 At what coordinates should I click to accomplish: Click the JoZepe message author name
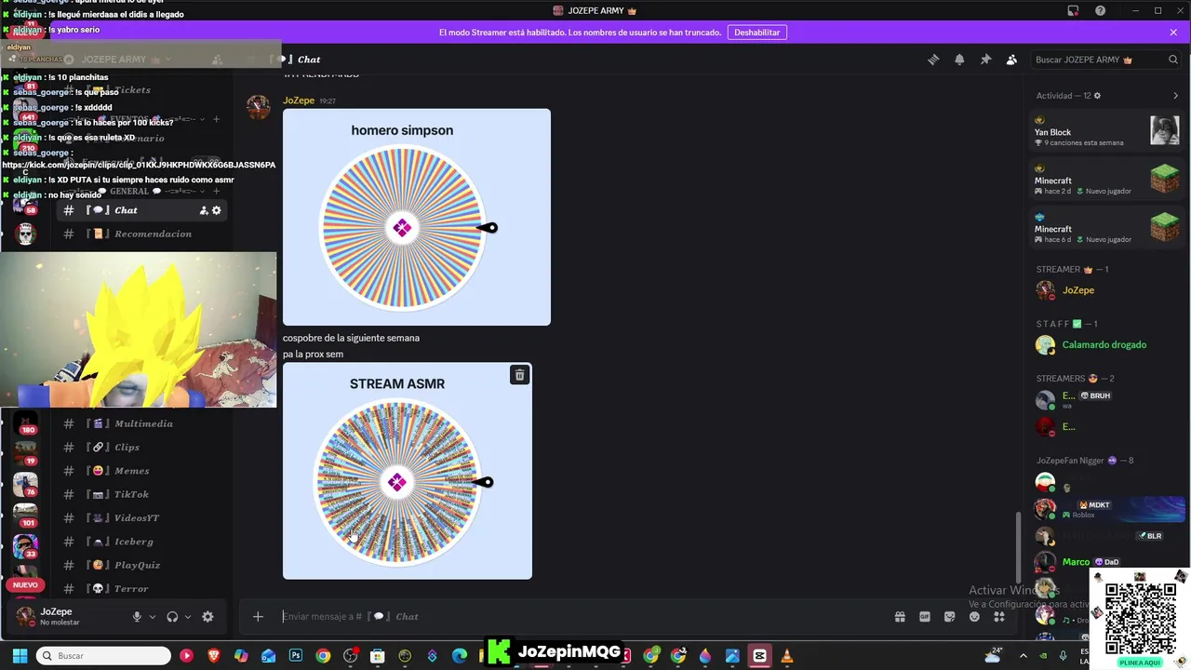tap(299, 100)
